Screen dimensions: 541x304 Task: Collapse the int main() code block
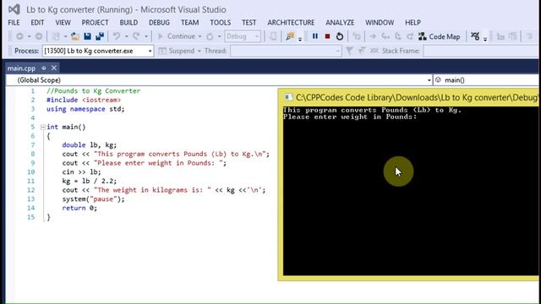click(x=43, y=128)
